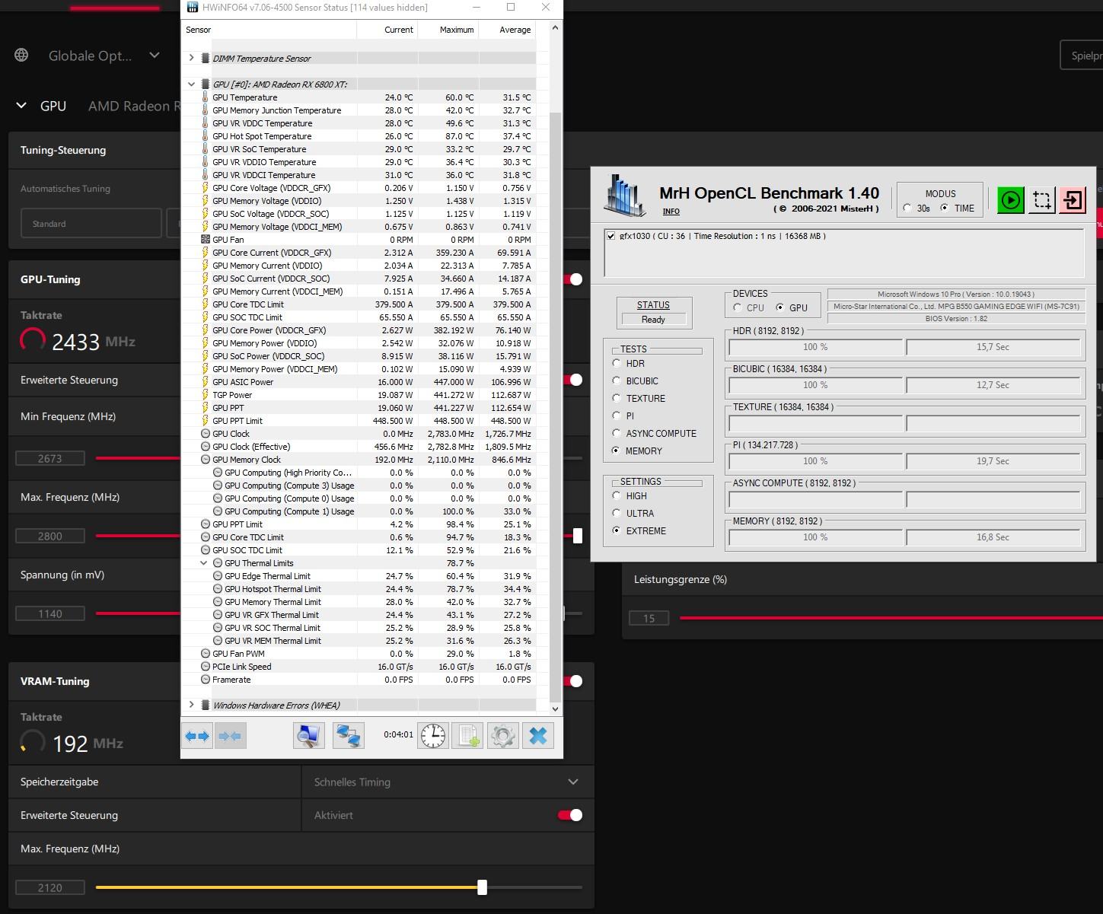Reset the HWiNFO timer clock icon

point(433,736)
